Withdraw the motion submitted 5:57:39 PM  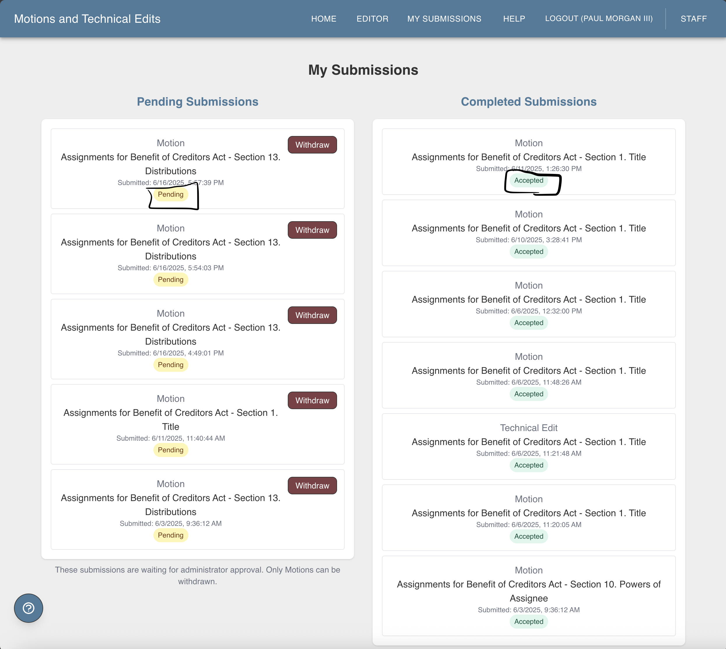tap(312, 145)
